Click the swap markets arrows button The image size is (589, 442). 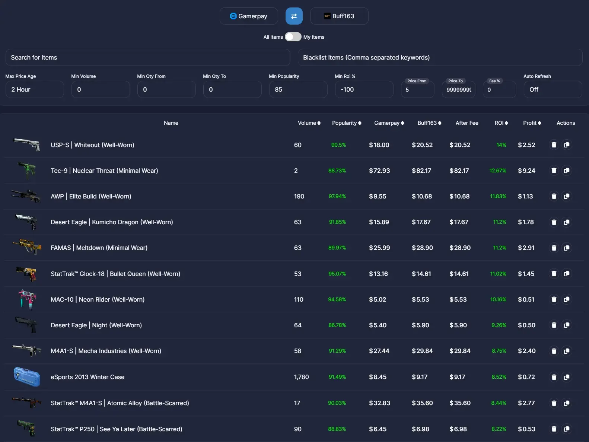pyautogui.click(x=294, y=16)
